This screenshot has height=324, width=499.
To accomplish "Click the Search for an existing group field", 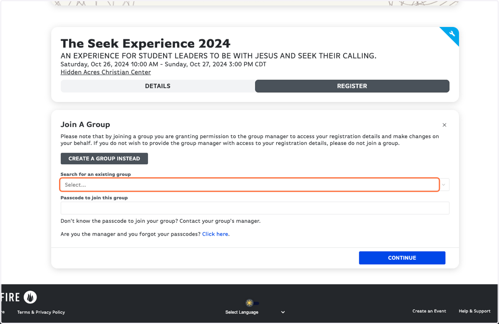I will [249, 185].
